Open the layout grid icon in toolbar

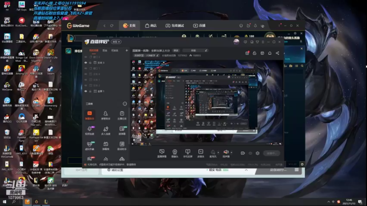pyautogui.click(x=262, y=53)
